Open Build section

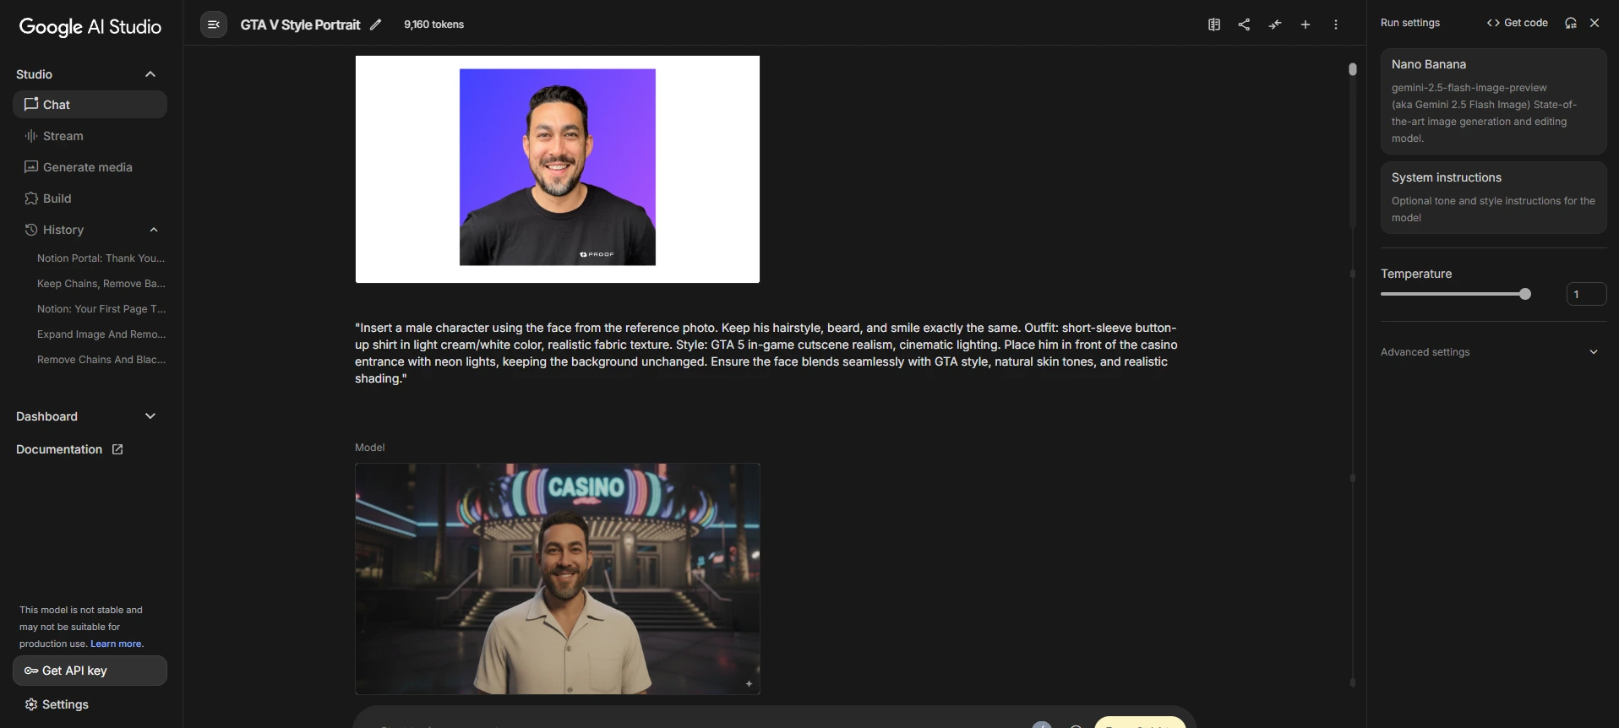tap(90, 198)
